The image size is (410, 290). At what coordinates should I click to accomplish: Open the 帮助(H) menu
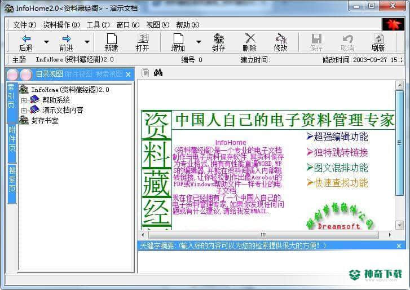tap(188, 25)
